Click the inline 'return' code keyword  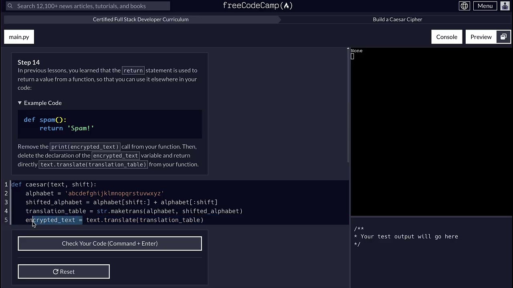pyautogui.click(x=133, y=70)
